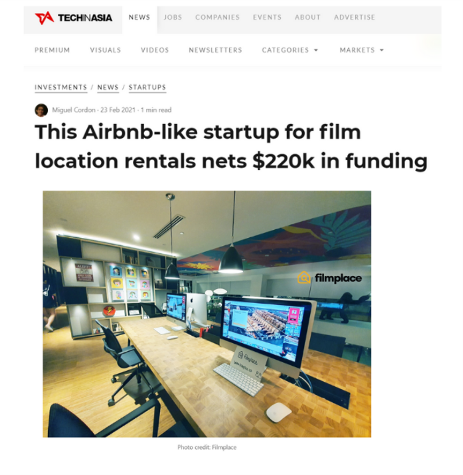The height and width of the screenshot is (475, 463).
Task: Go to the Companies page
Action: pos(218,17)
